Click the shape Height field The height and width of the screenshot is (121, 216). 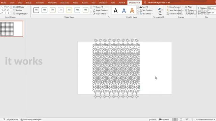point(212,8)
